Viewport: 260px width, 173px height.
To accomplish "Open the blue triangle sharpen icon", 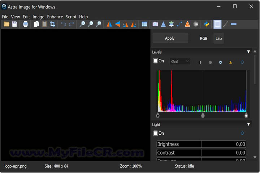I will pyautogui.click(x=163, y=24).
